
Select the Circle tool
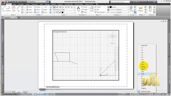click(14, 9)
